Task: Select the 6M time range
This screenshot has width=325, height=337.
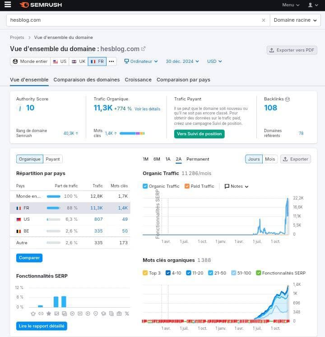Action: 157,159
